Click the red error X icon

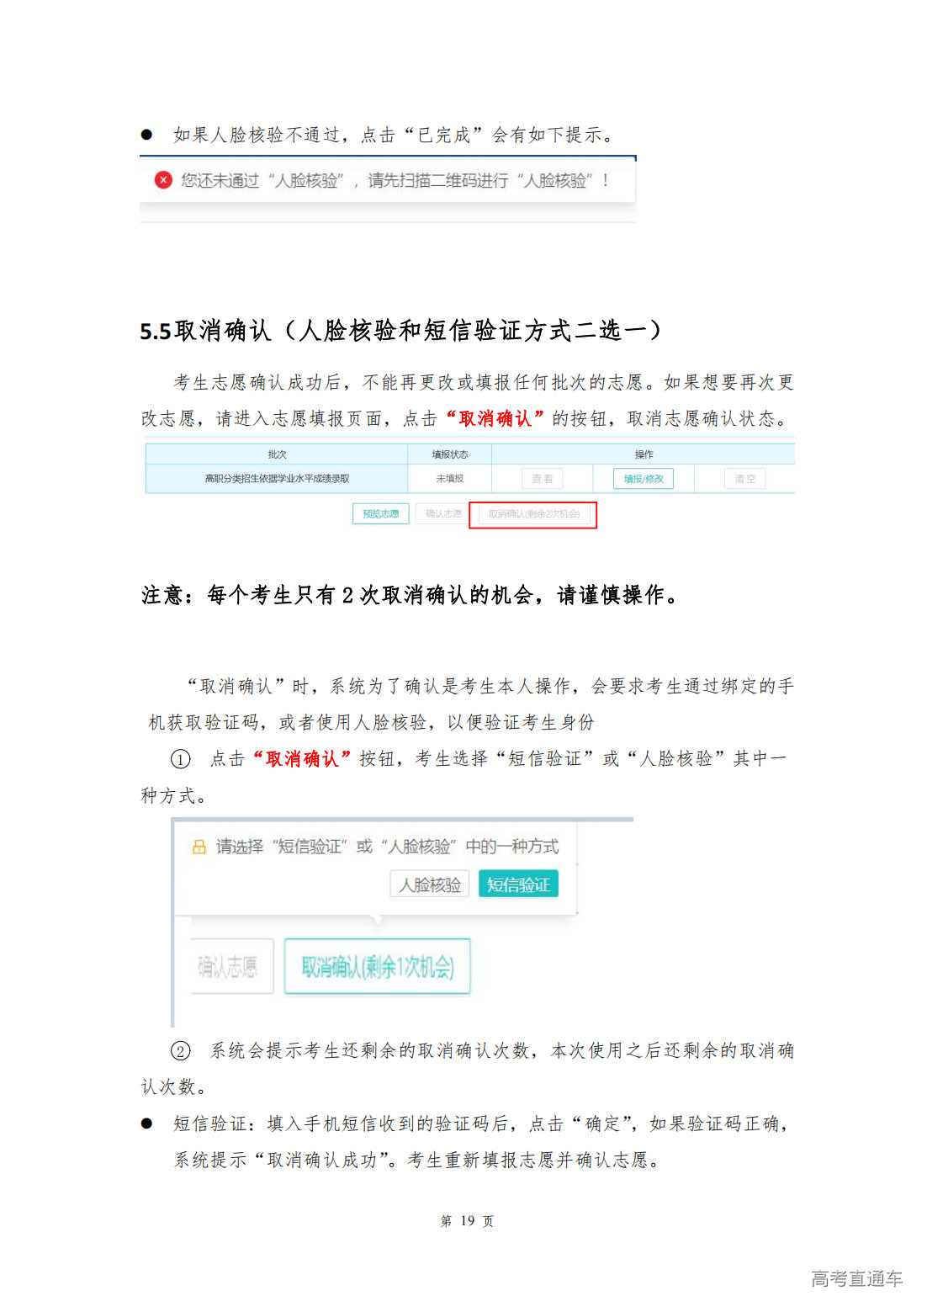pyautogui.click(x=163, y=180)
